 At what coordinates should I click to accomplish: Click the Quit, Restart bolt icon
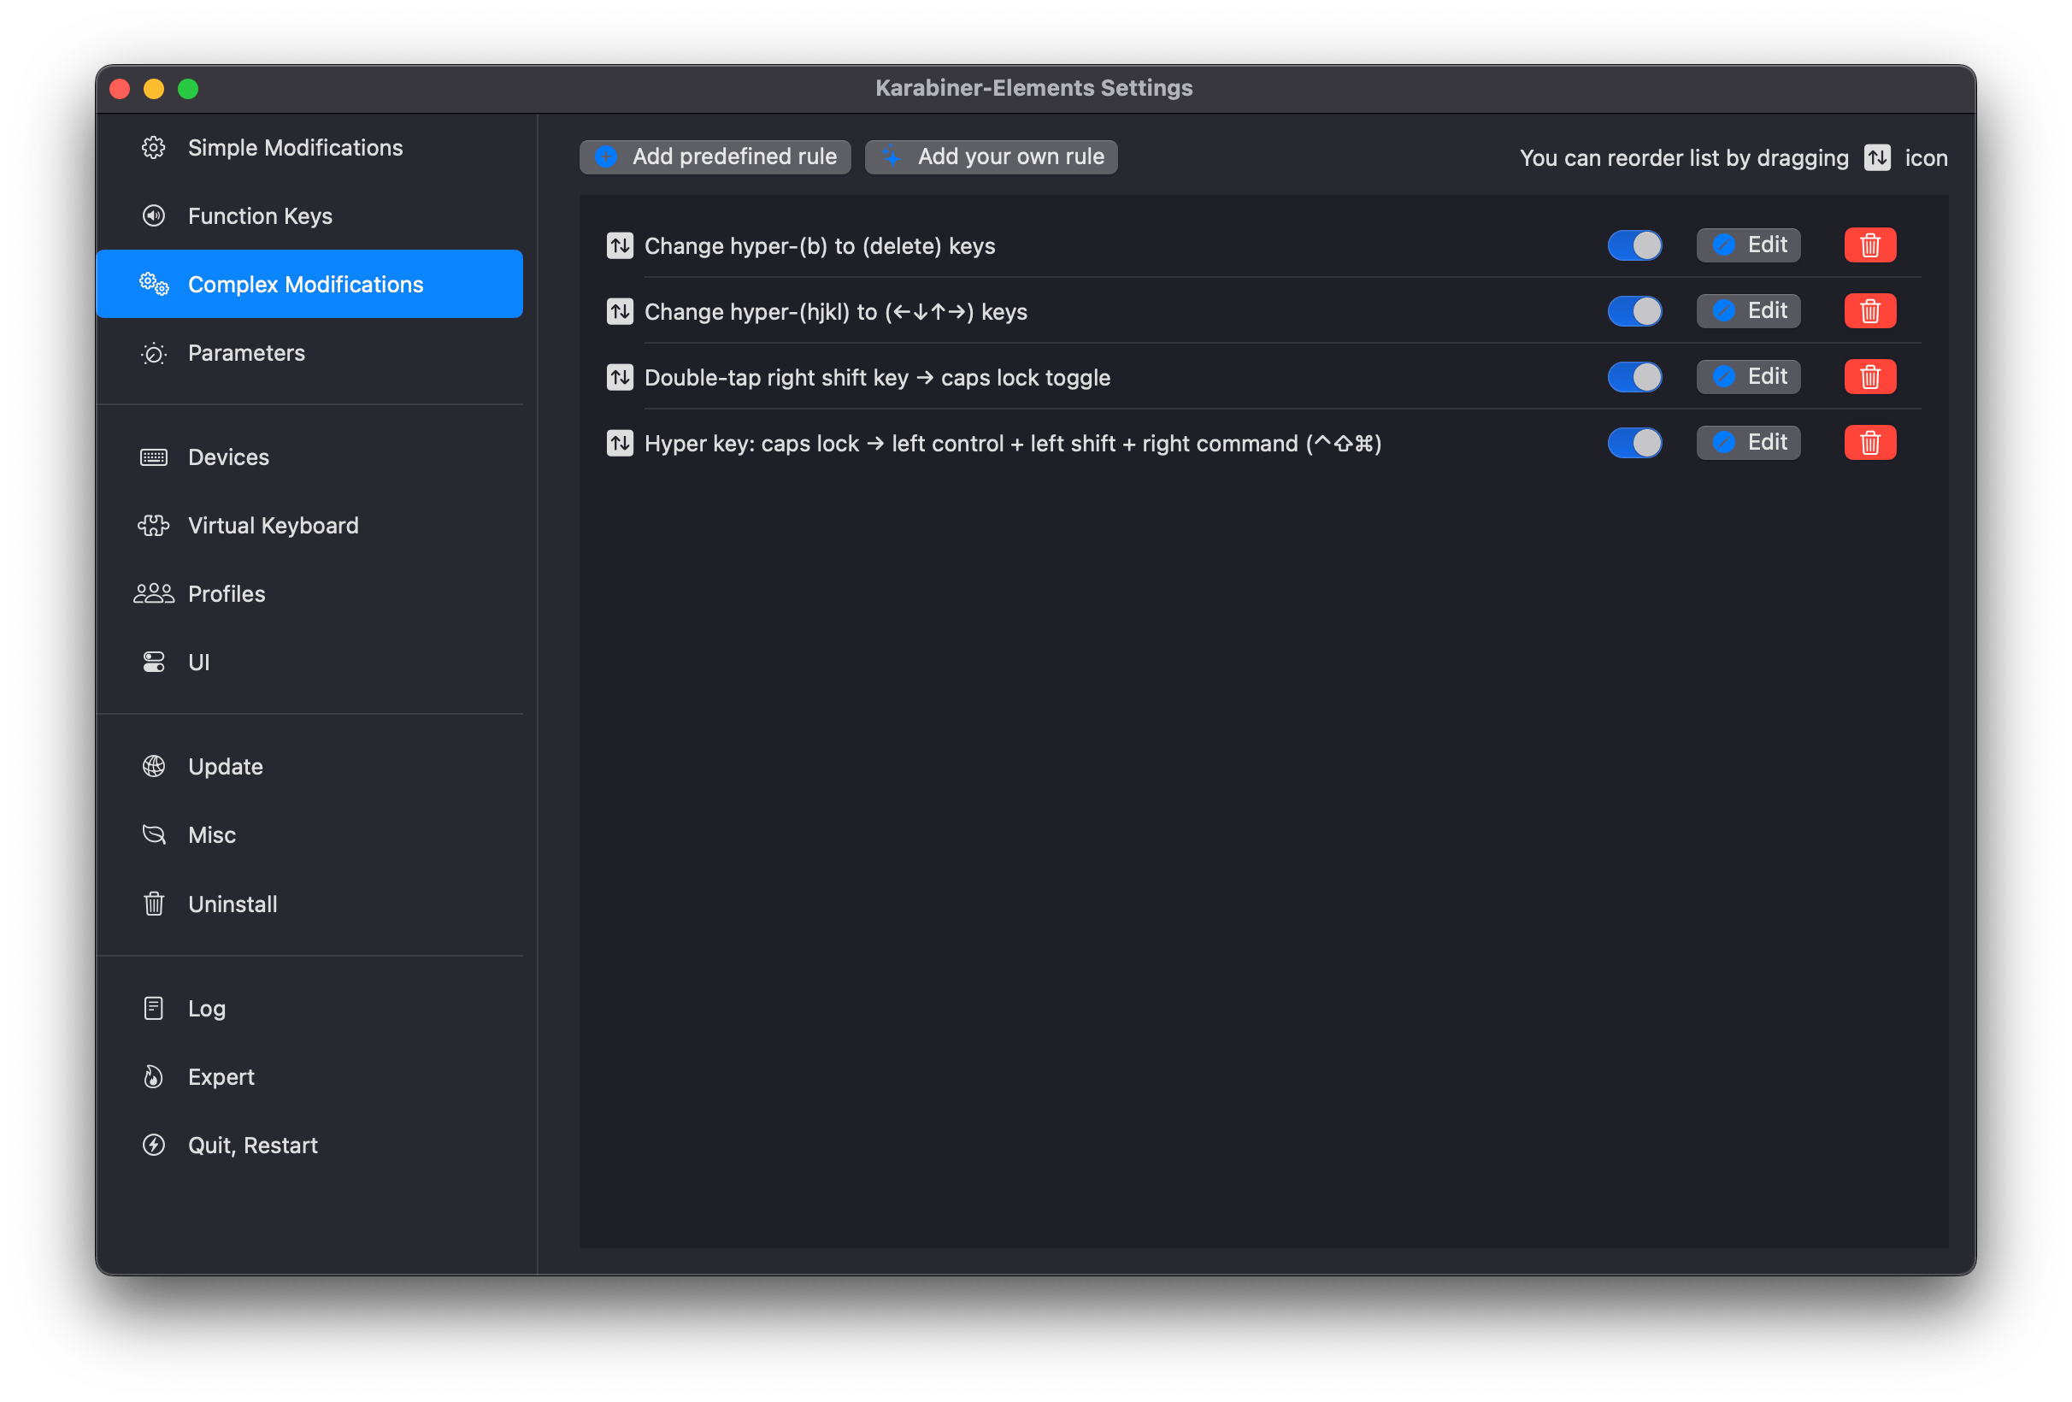tap(153, 1146)
